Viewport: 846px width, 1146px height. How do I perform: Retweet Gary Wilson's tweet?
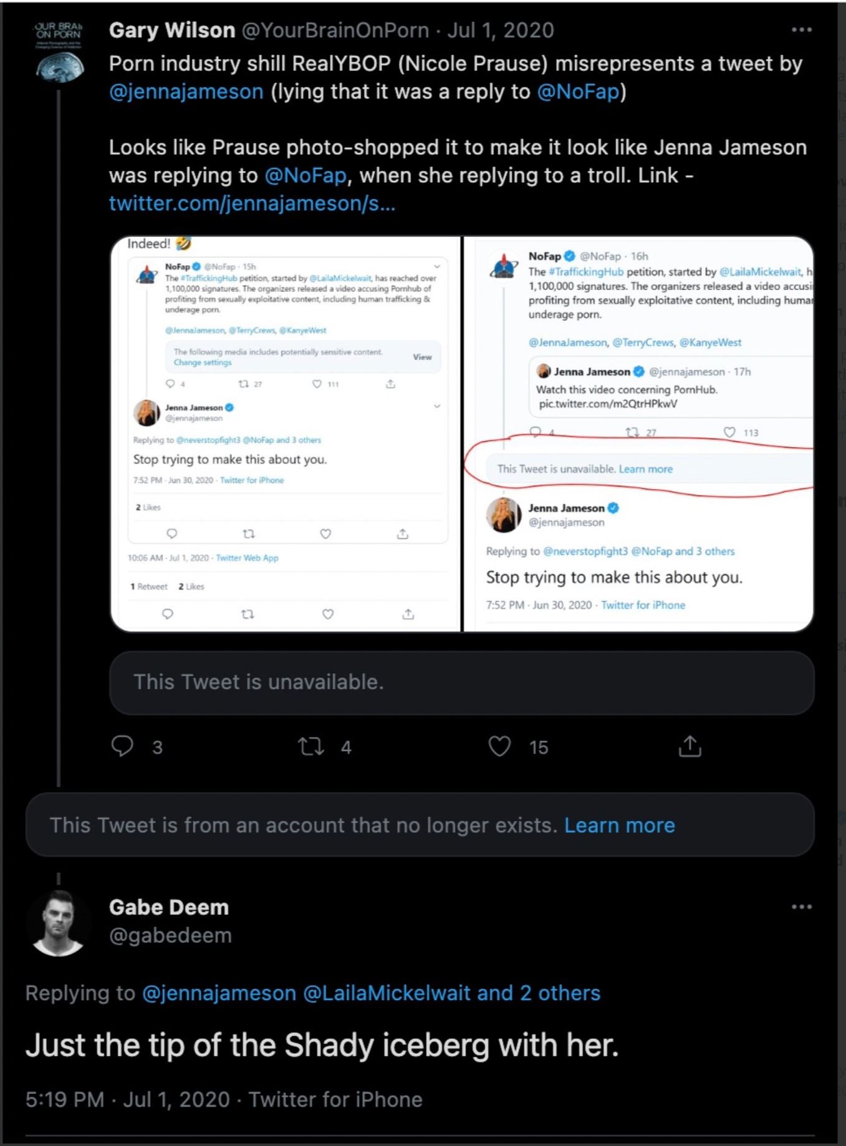point(311,746)
